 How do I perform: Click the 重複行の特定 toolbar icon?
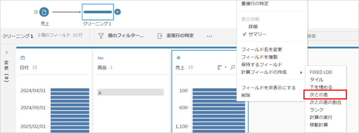(x=160, y=36)
